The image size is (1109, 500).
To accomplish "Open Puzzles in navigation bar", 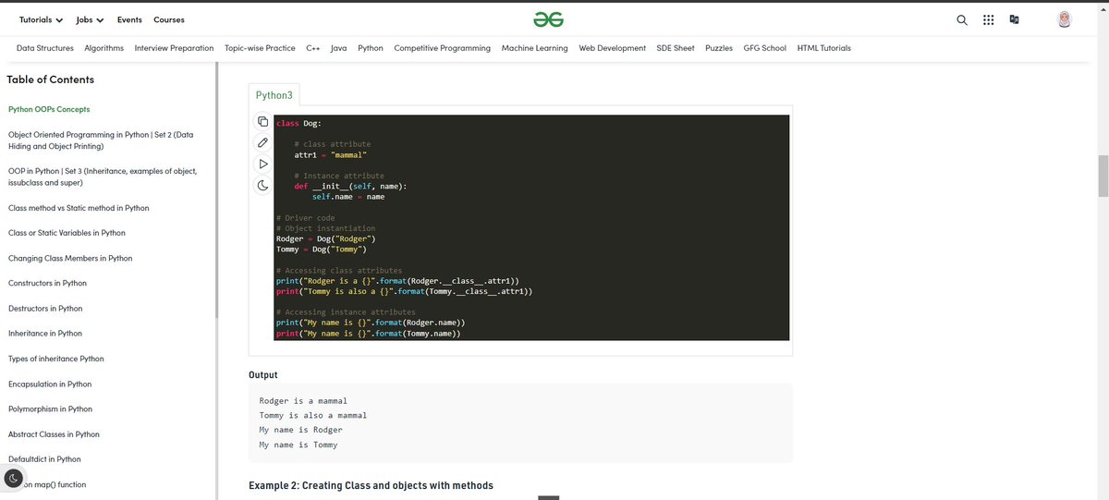I will tap(719, 48).
